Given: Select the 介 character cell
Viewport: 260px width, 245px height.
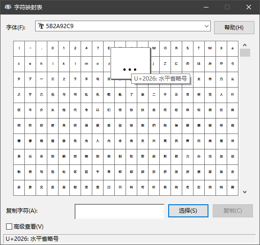Looking at the screenshot, I should click(41, 111).
